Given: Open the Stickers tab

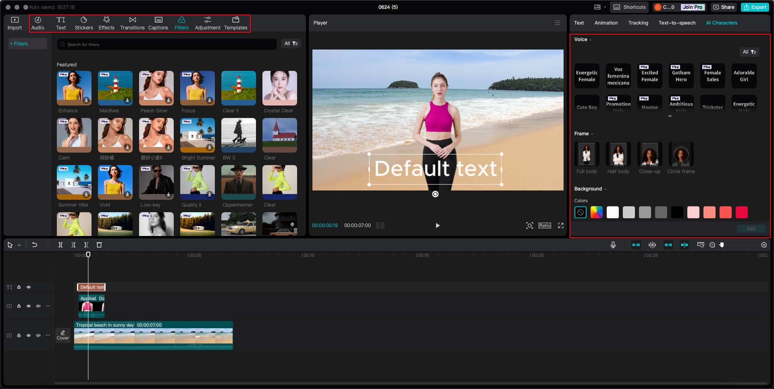Looking at the screenshot, I should point(84,23).
